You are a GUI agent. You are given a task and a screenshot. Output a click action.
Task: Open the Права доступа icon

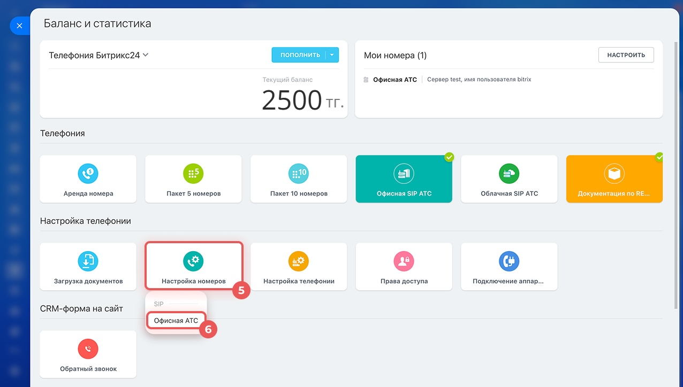click(404, 261)
